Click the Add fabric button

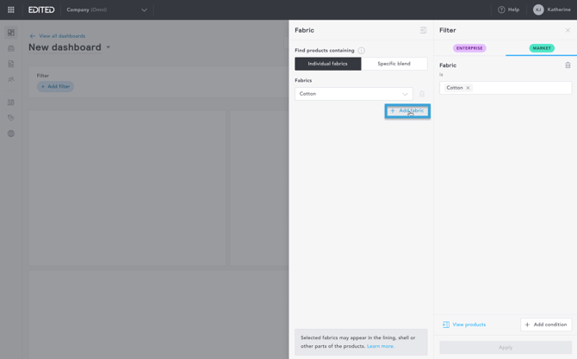[407, 111]
